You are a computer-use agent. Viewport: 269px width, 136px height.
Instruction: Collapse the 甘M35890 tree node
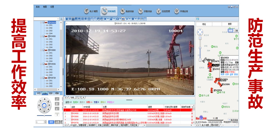40,50
